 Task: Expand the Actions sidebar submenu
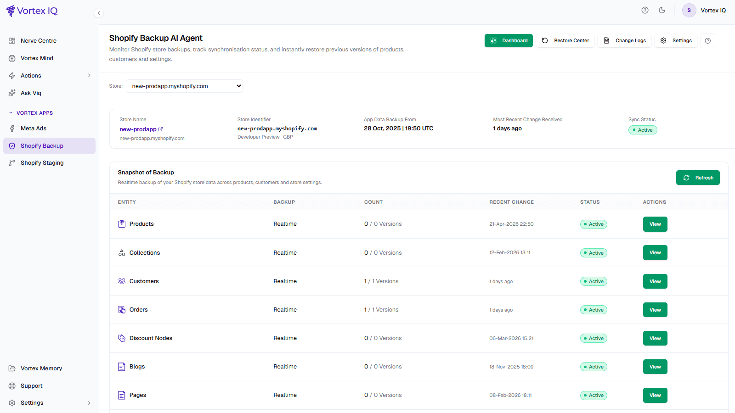pyautogui.click(x=89, y=76)
